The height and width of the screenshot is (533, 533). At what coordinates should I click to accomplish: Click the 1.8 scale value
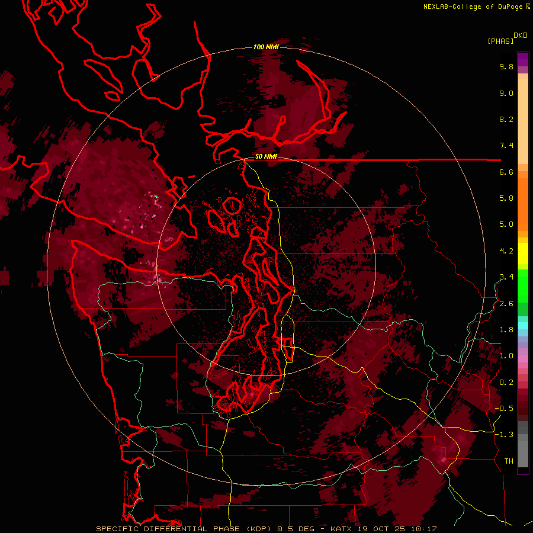506,330
